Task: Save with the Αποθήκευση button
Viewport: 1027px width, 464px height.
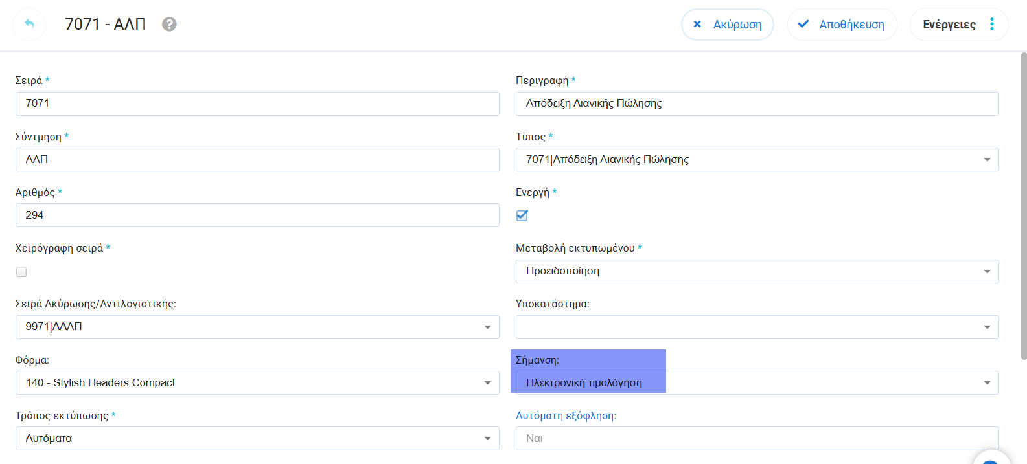Action: (x=842, y=25)
